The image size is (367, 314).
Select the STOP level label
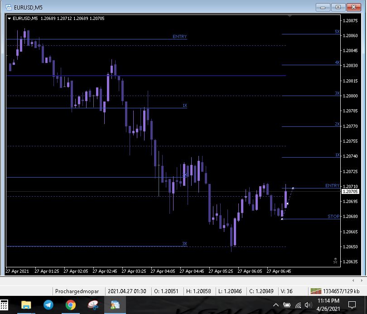click(x=333, y=217)
